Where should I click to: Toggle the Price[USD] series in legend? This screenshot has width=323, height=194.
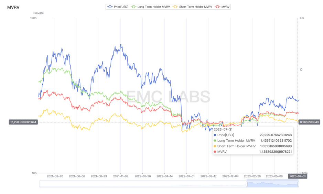pos(118,7)
